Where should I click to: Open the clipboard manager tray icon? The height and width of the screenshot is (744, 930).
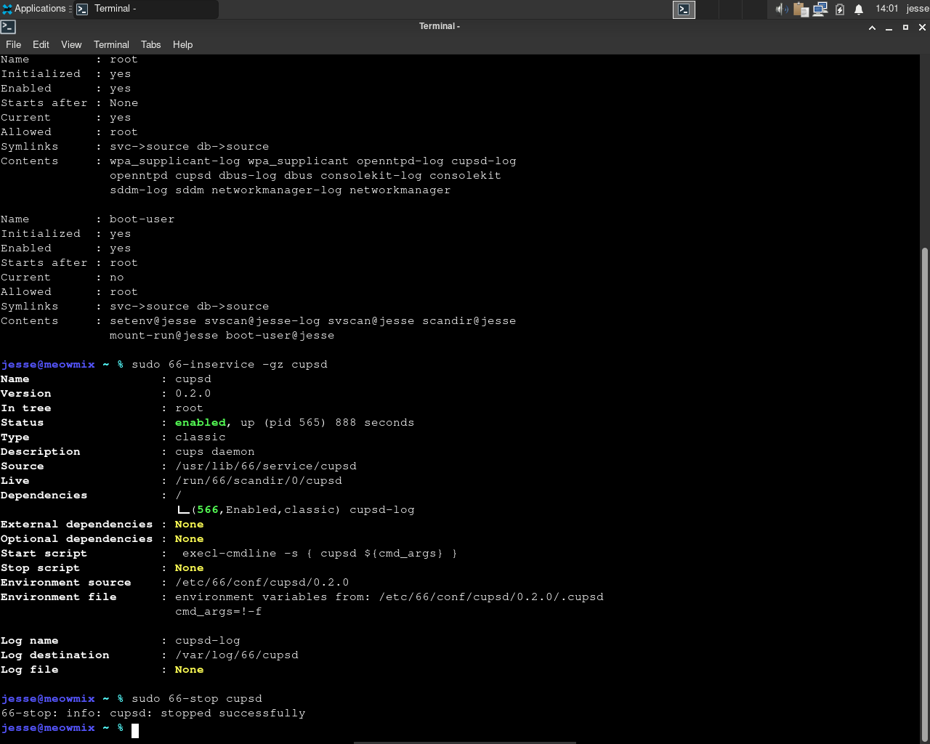(801, 9)
